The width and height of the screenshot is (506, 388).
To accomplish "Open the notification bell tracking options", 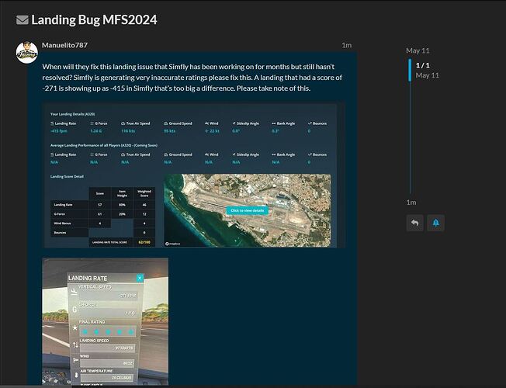I will click(435, 223).
